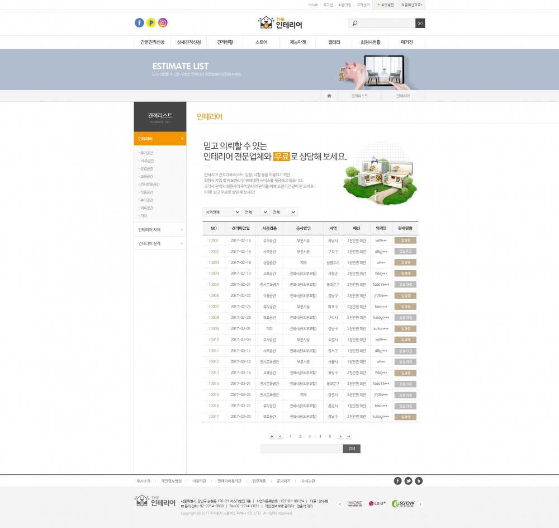Click the Twitter icon in the footer
The height and width of the screenshot is (528, 559).
pos(408,481)
